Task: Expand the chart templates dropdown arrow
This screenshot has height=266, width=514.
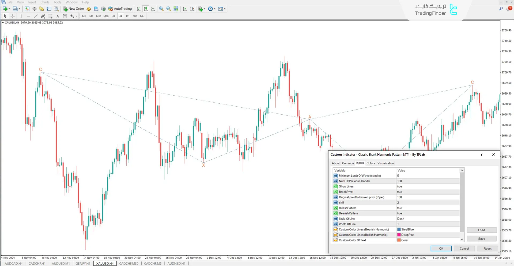Action: click(x=225, y=9)
